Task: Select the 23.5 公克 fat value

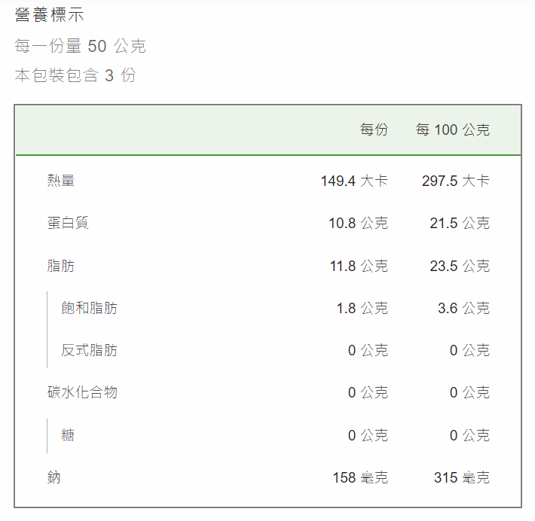Action: point(460,266)
